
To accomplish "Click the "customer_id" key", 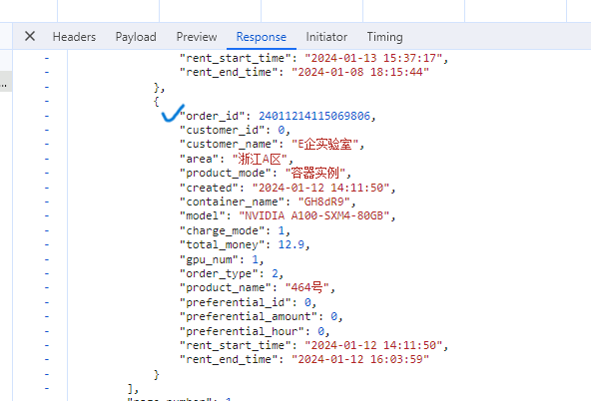I will (225, 131).
